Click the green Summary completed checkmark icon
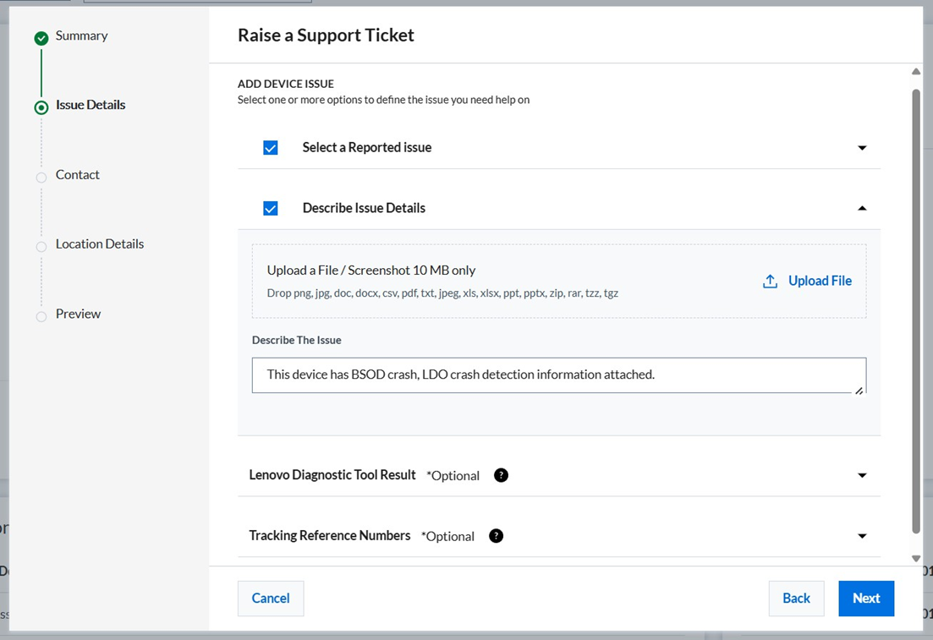933x640 pixels. click(x=41, y=38)
